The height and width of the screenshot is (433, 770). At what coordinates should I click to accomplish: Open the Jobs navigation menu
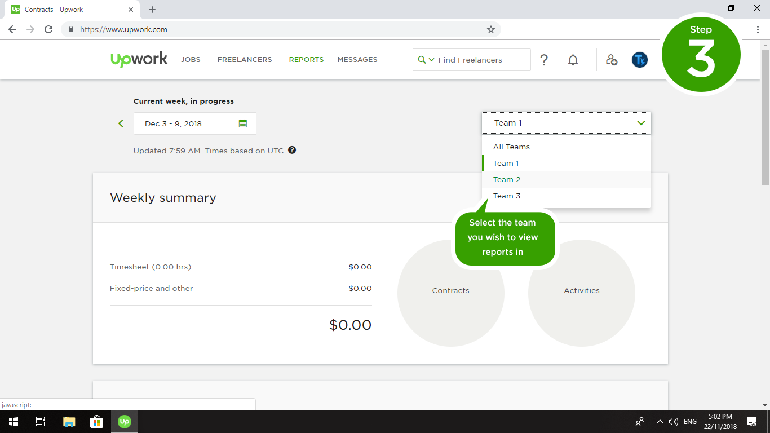pyautogui.click(x=191, y=59)
